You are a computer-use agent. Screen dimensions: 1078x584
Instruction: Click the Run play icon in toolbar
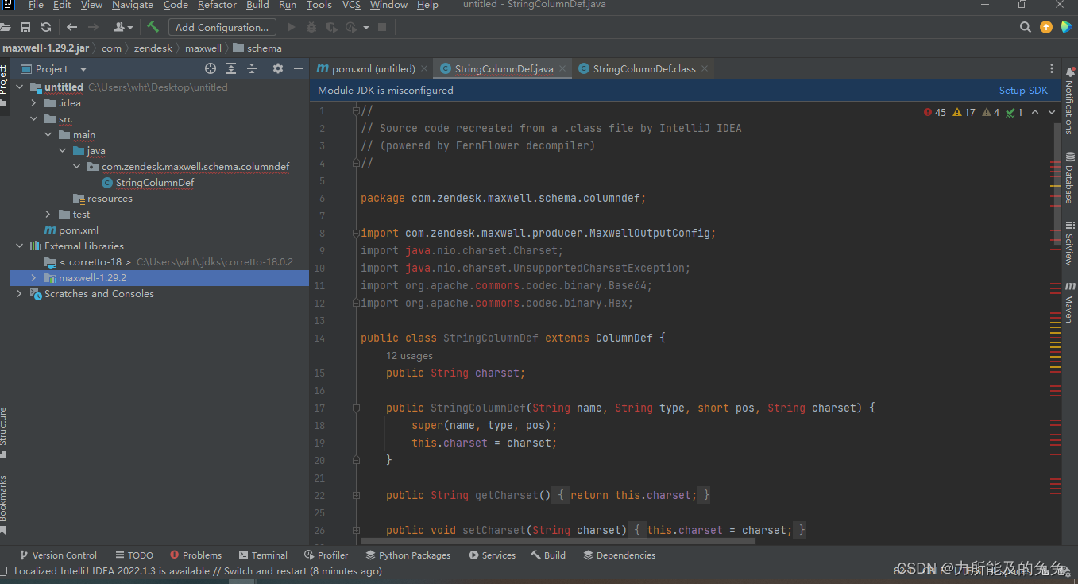coord(291,27)
